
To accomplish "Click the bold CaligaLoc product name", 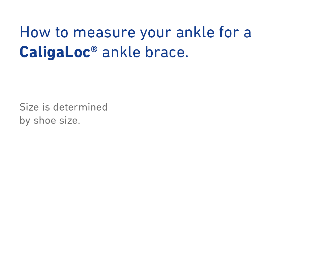I will pos(55,52).
